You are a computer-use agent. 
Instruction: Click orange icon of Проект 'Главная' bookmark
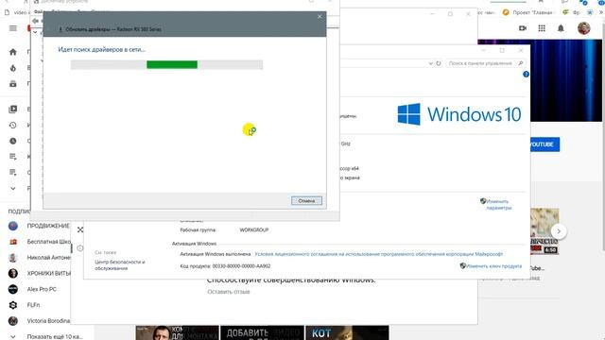[506, 12]
